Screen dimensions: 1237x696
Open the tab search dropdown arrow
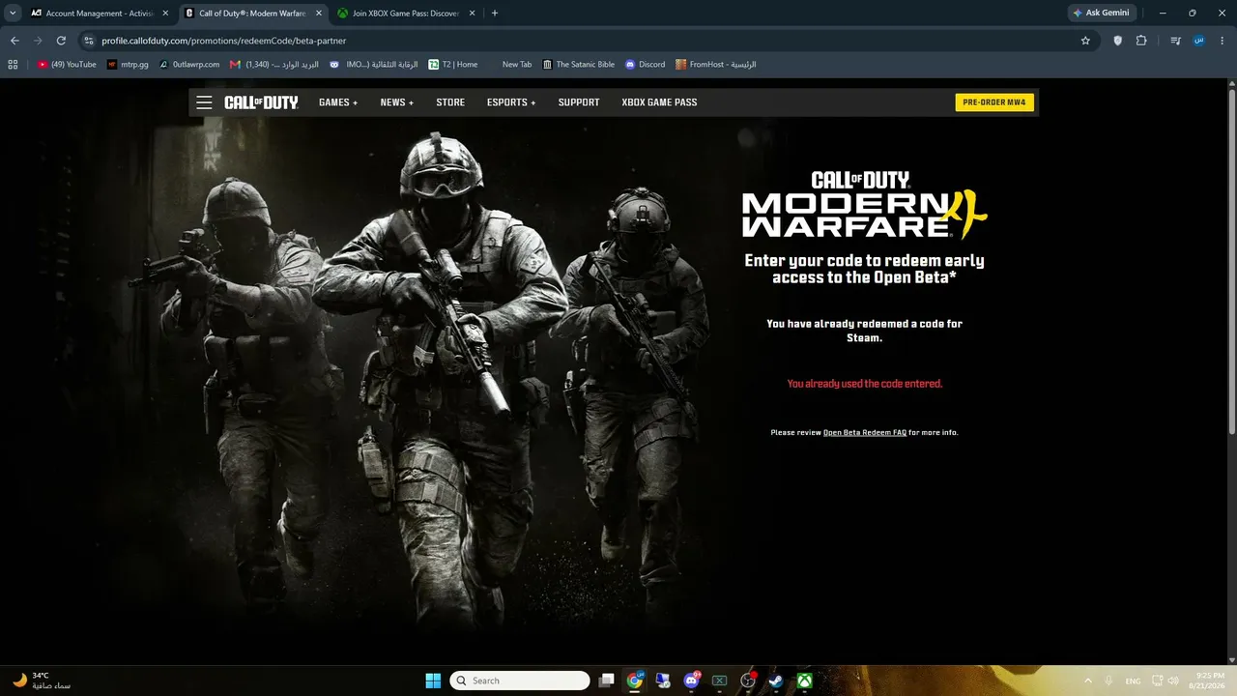click(x=13, y=14)
